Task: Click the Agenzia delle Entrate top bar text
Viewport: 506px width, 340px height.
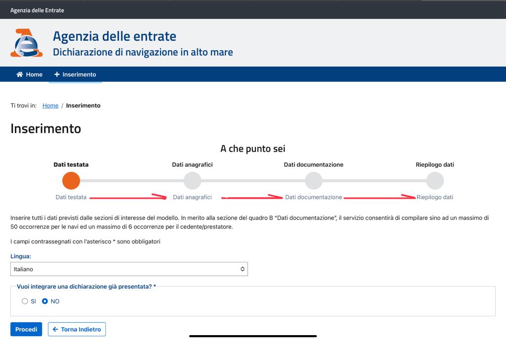Action: point(37,10)
